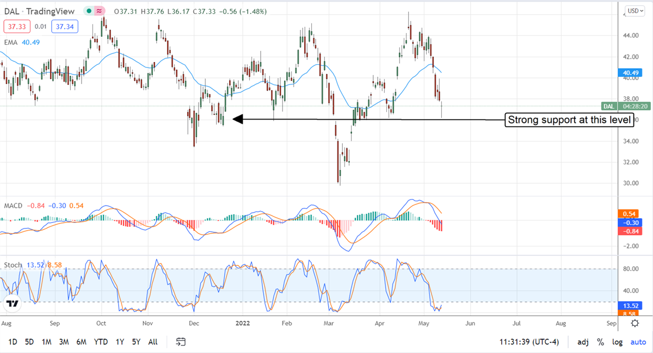Select the MACD indicator legend
Screen dimensions: 653x353
coord(14,206)
